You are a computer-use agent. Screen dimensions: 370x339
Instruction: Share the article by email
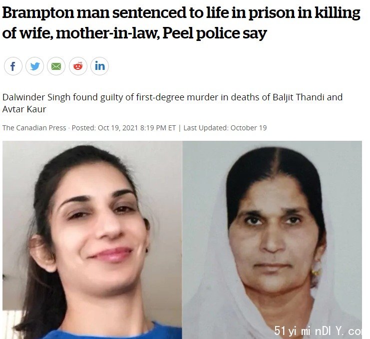click(56, 66)
